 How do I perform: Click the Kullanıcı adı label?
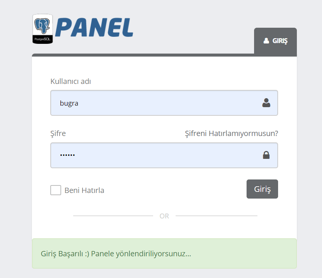[71, 81]
